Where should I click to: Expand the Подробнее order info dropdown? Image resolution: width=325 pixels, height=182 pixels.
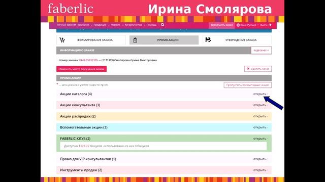261,51
